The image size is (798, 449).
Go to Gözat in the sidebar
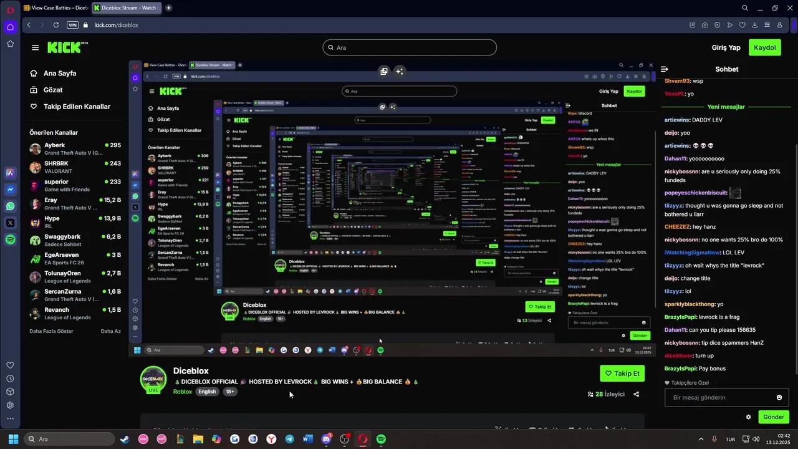coord(52,90)
